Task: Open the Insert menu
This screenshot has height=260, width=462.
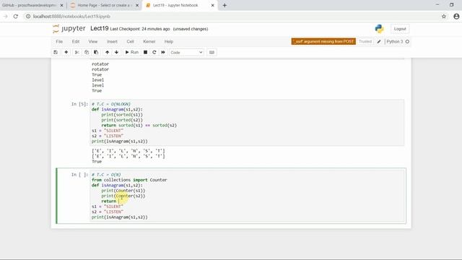Action: pyautogui.click(x=112, y=42)
